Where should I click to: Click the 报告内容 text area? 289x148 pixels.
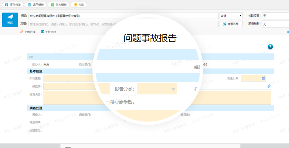point(70,98)
